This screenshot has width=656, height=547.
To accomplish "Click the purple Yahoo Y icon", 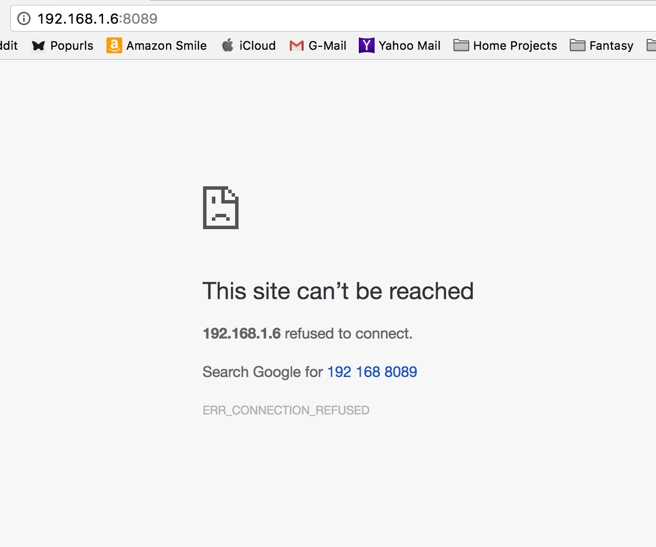I will coord(366,46).
